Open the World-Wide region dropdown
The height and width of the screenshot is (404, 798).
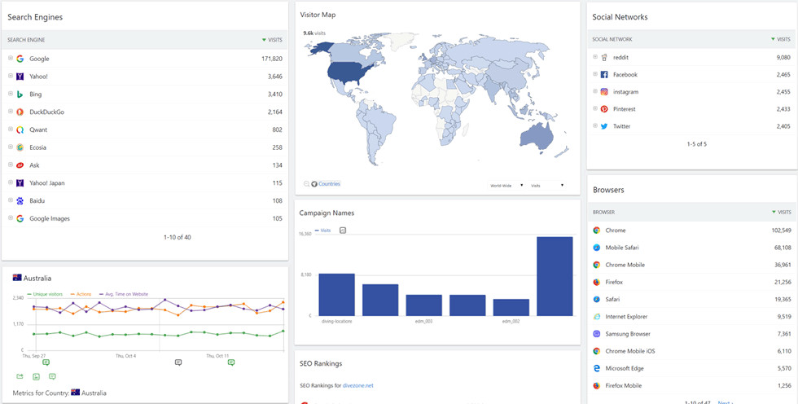tap(506, 185)
